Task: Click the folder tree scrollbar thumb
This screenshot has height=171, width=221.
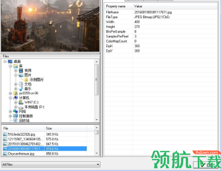Action: point(96,80)
